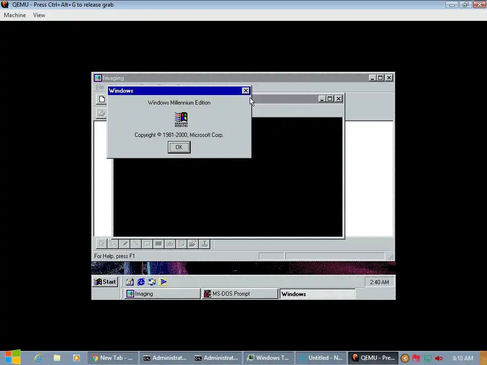Close the Windows about dialog with X

pos(245,91)
